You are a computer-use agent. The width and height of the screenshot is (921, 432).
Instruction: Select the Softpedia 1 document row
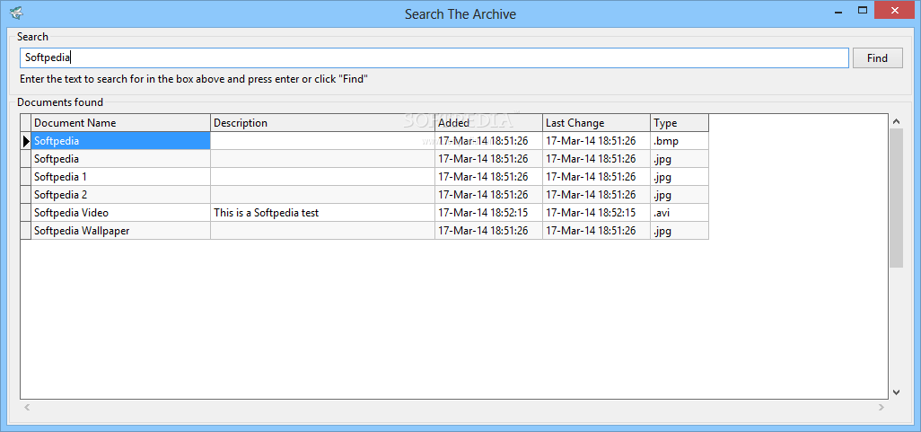(x=364, y=177)
